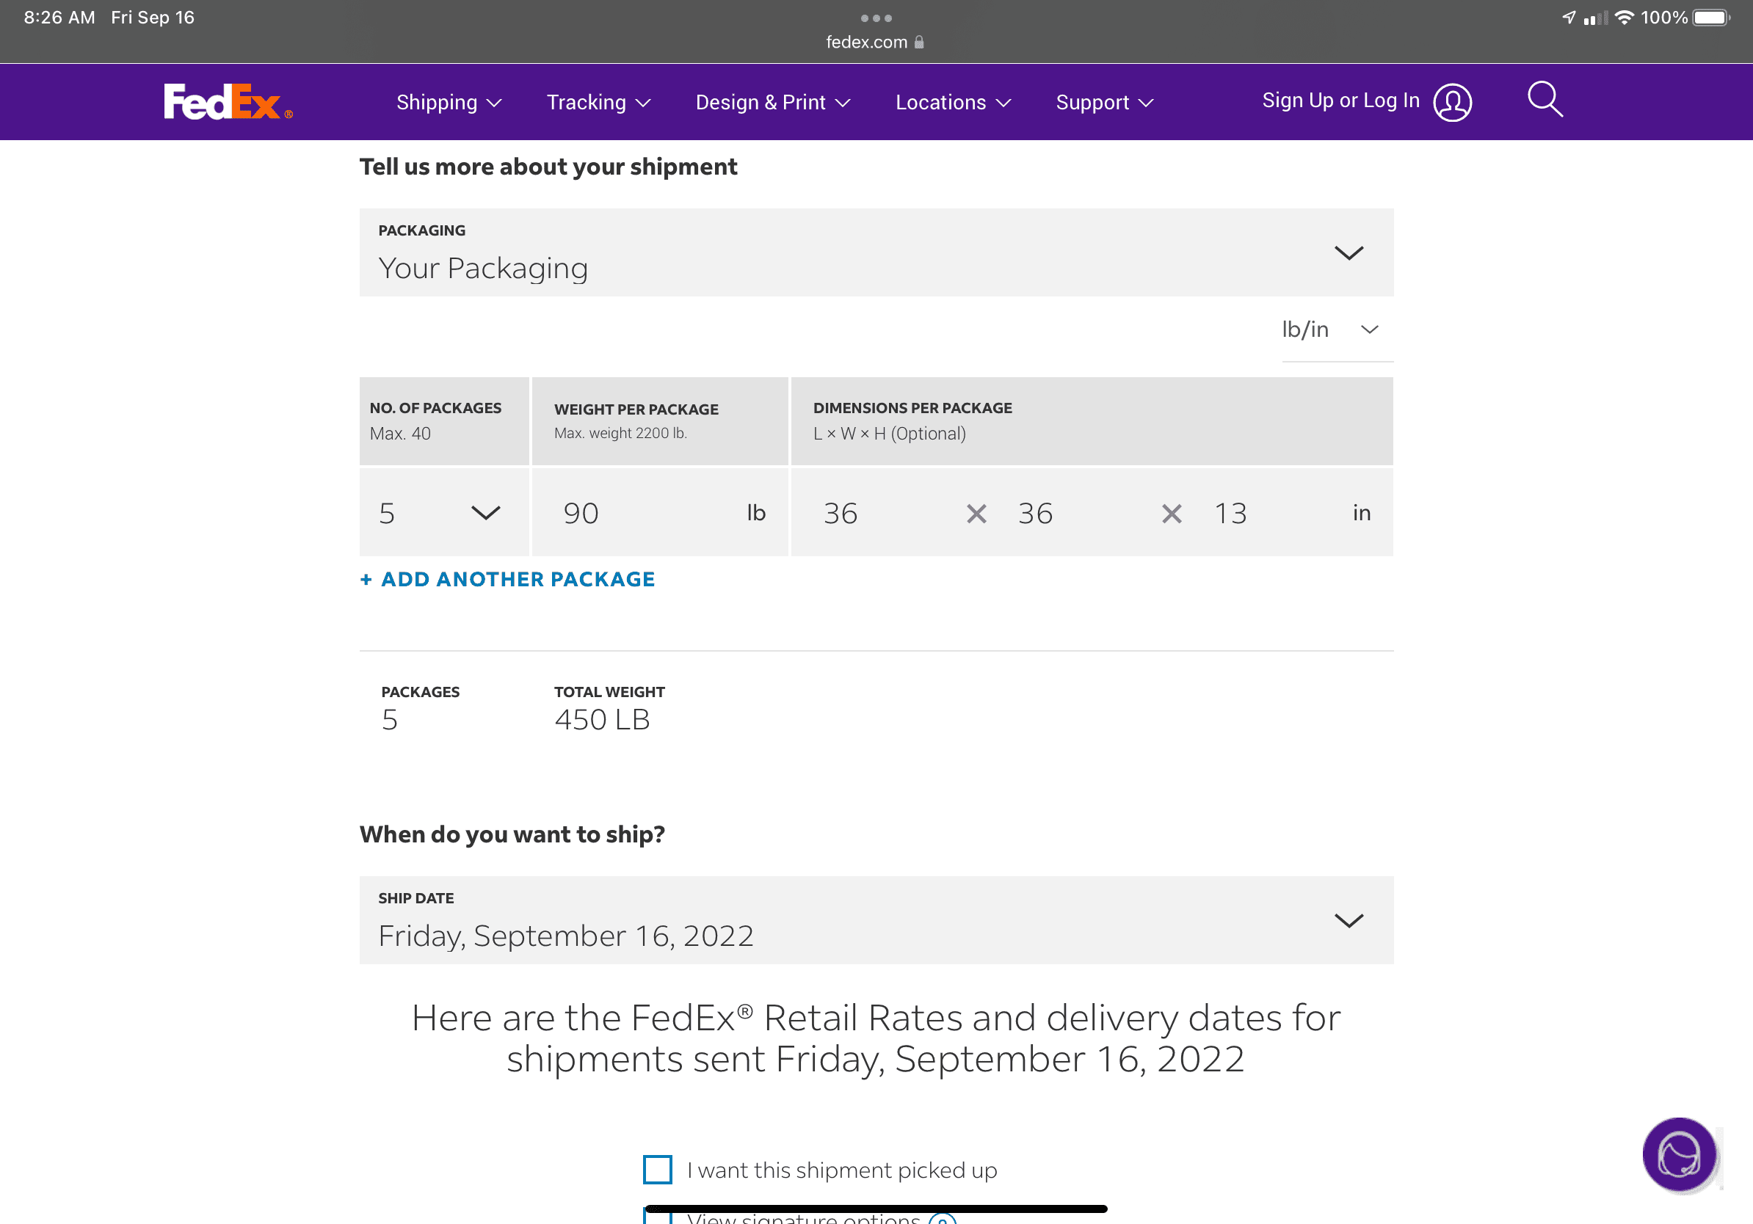Viewport: 1753px width, 1224px height.
Task: Click Sign Up or Log In
Action: [1340, 101]
